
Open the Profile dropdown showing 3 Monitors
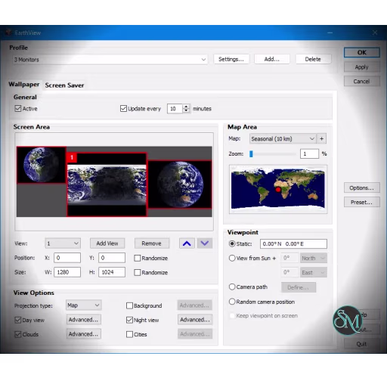point(110,60)
